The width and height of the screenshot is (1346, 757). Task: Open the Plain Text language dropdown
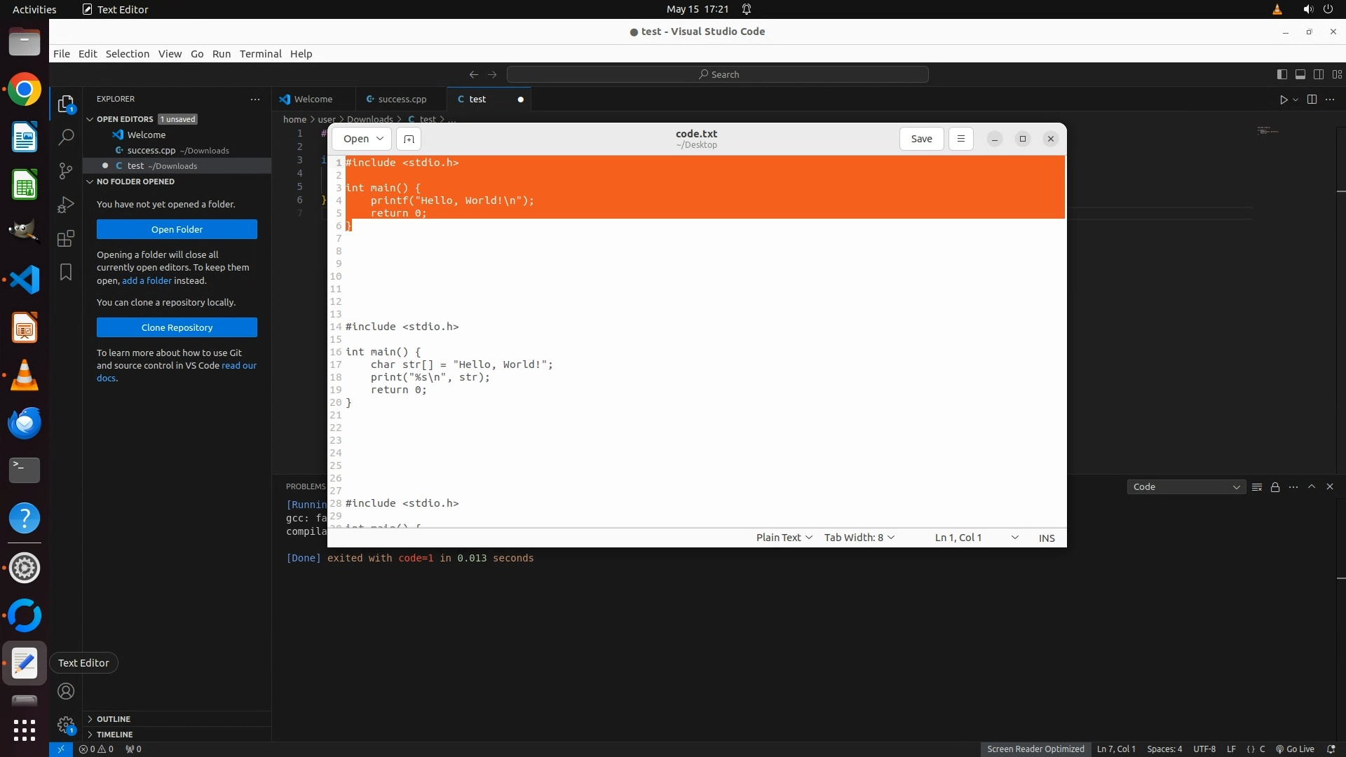[x=784, y=538]
